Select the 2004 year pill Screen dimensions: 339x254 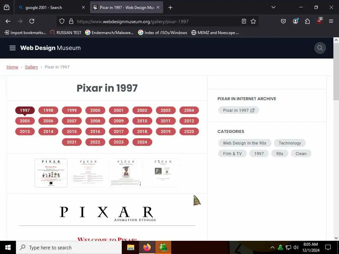[x=189, y=110]
